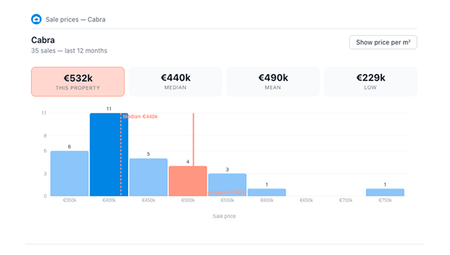The width and height of the screenshot is (450, 255).
Task: Click the Sale prices — Cabra header title
Action: (76, 19)
